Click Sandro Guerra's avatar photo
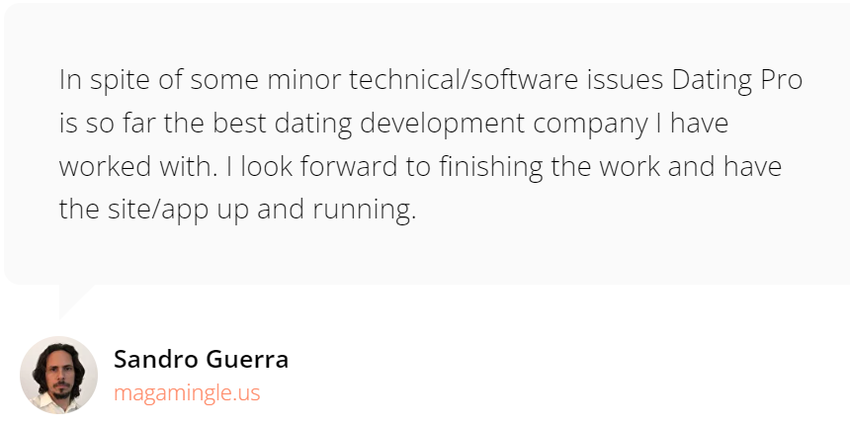The height and width of the screenshot is (428, 850). tap(58, 375)
